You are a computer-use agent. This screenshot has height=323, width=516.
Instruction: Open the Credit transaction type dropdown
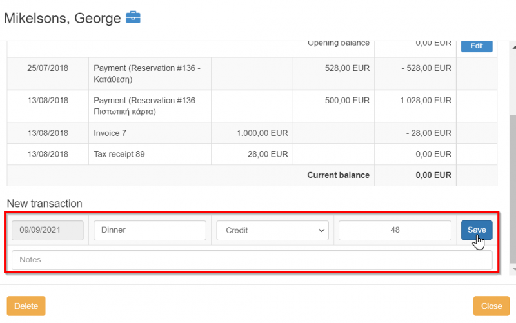272,231
